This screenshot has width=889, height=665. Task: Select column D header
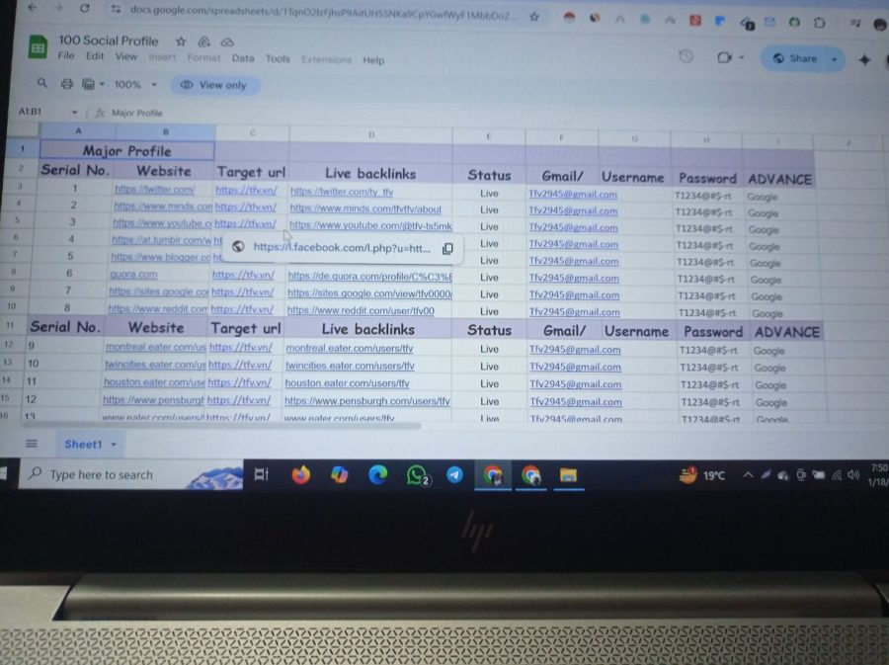pos(371,135)
